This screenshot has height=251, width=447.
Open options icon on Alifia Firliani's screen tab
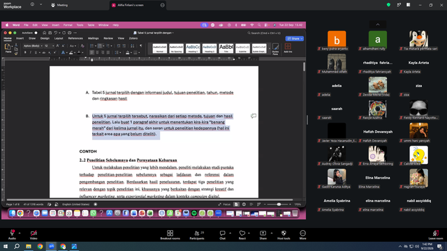click(163, 5)
